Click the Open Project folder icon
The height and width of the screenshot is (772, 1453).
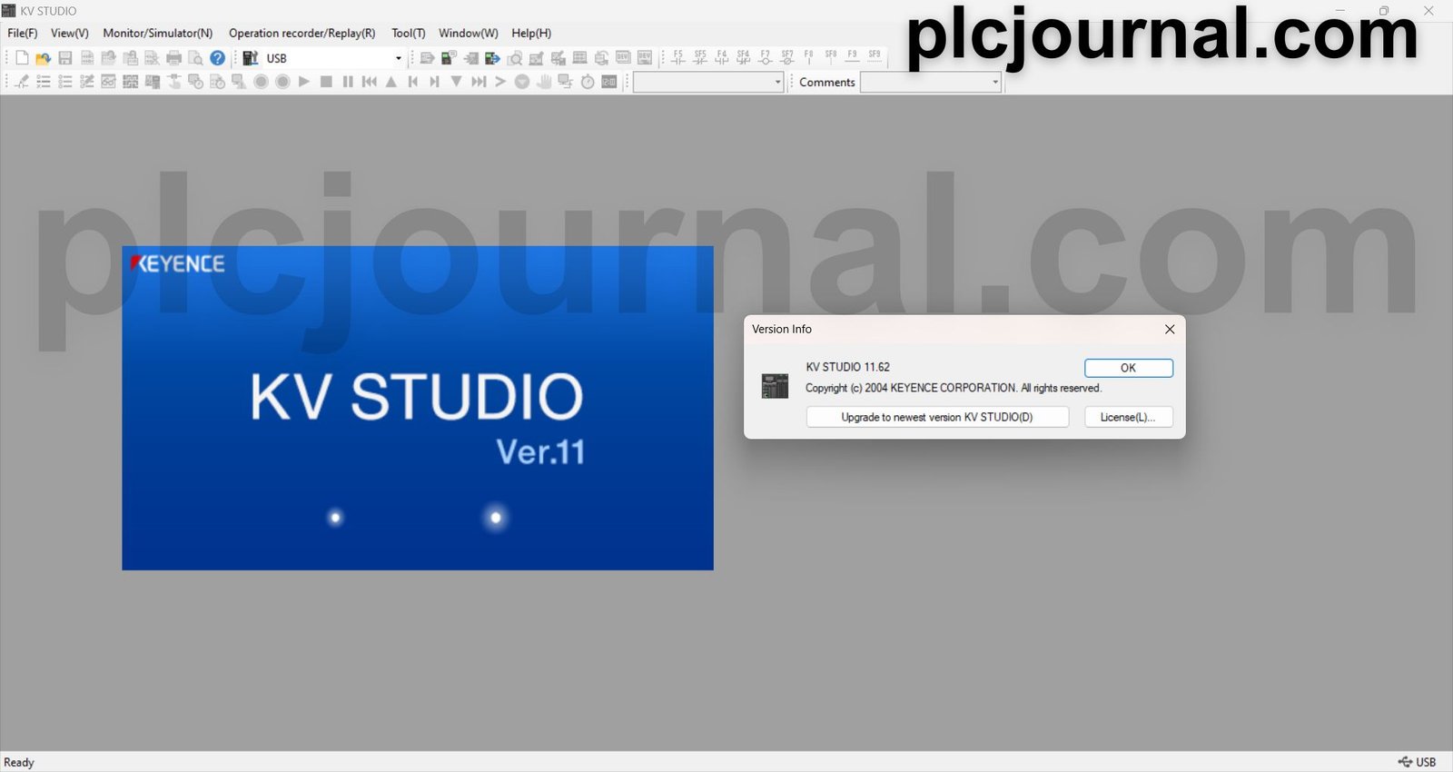coord(43,58)
